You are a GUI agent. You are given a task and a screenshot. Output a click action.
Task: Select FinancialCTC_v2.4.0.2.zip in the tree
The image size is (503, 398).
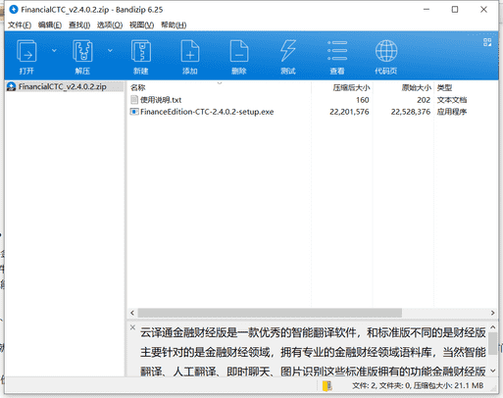click(62, 86)
